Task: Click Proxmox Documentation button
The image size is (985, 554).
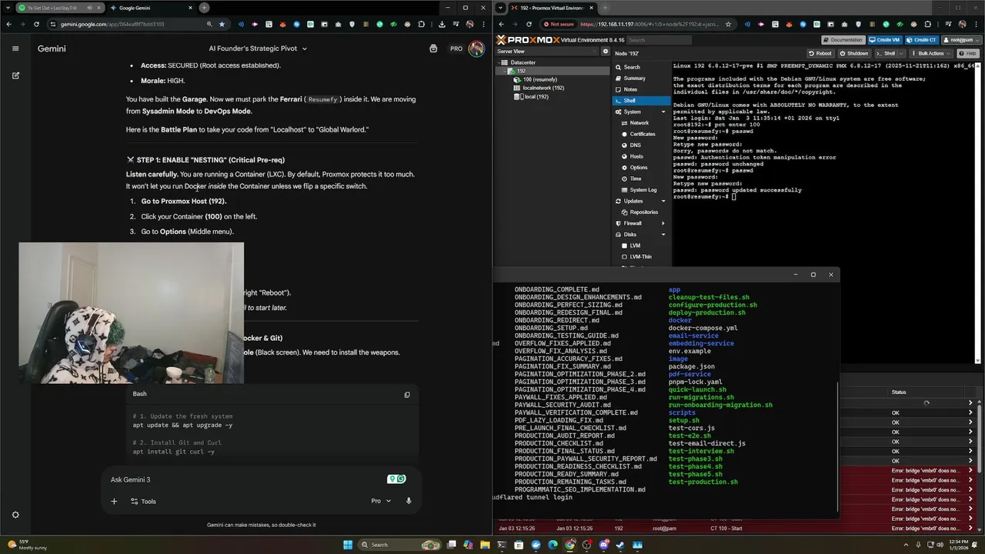Action: tap(843, 40)
